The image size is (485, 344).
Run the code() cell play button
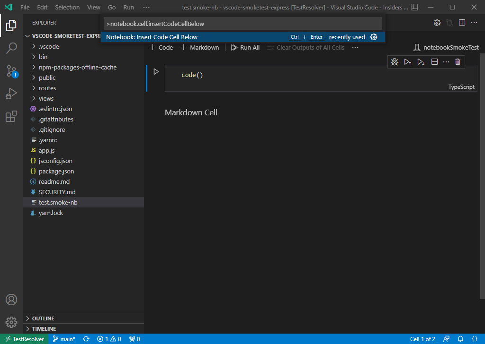click(156, 71)
